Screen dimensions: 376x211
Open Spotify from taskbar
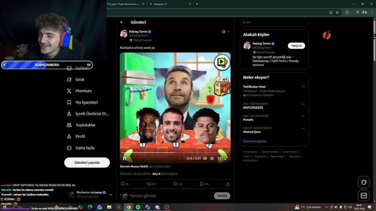(138, 207)
